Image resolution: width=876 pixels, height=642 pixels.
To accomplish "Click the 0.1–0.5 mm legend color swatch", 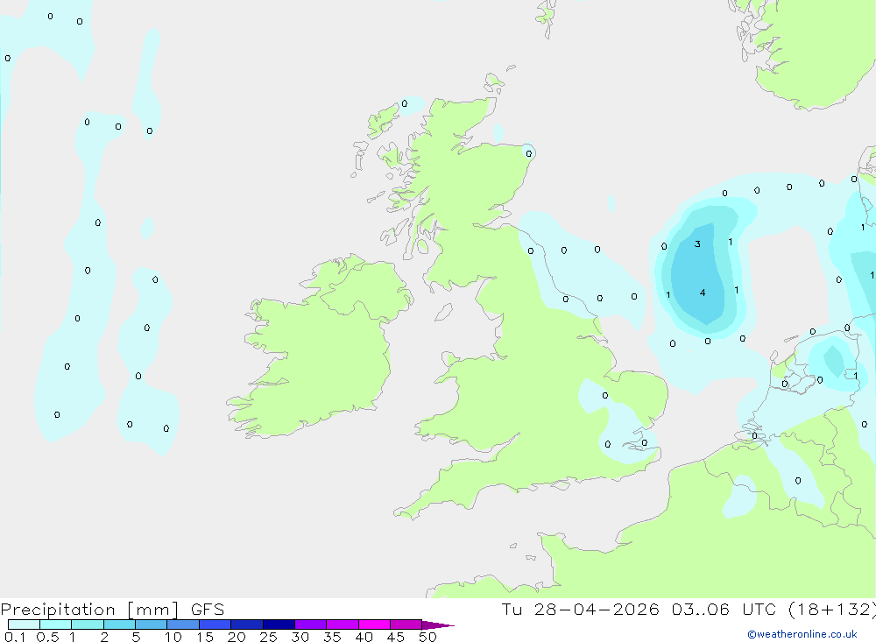I will pyautogui.click(x=24, y=624).
